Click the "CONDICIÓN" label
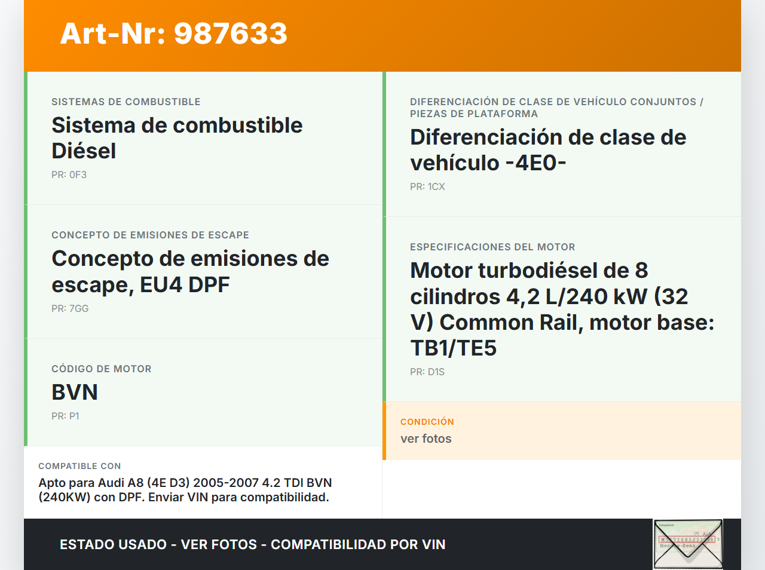765x570 pixels. (427, 422)
